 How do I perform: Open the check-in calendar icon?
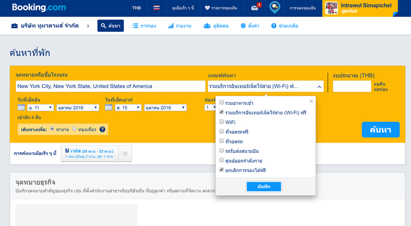[21, 108]
